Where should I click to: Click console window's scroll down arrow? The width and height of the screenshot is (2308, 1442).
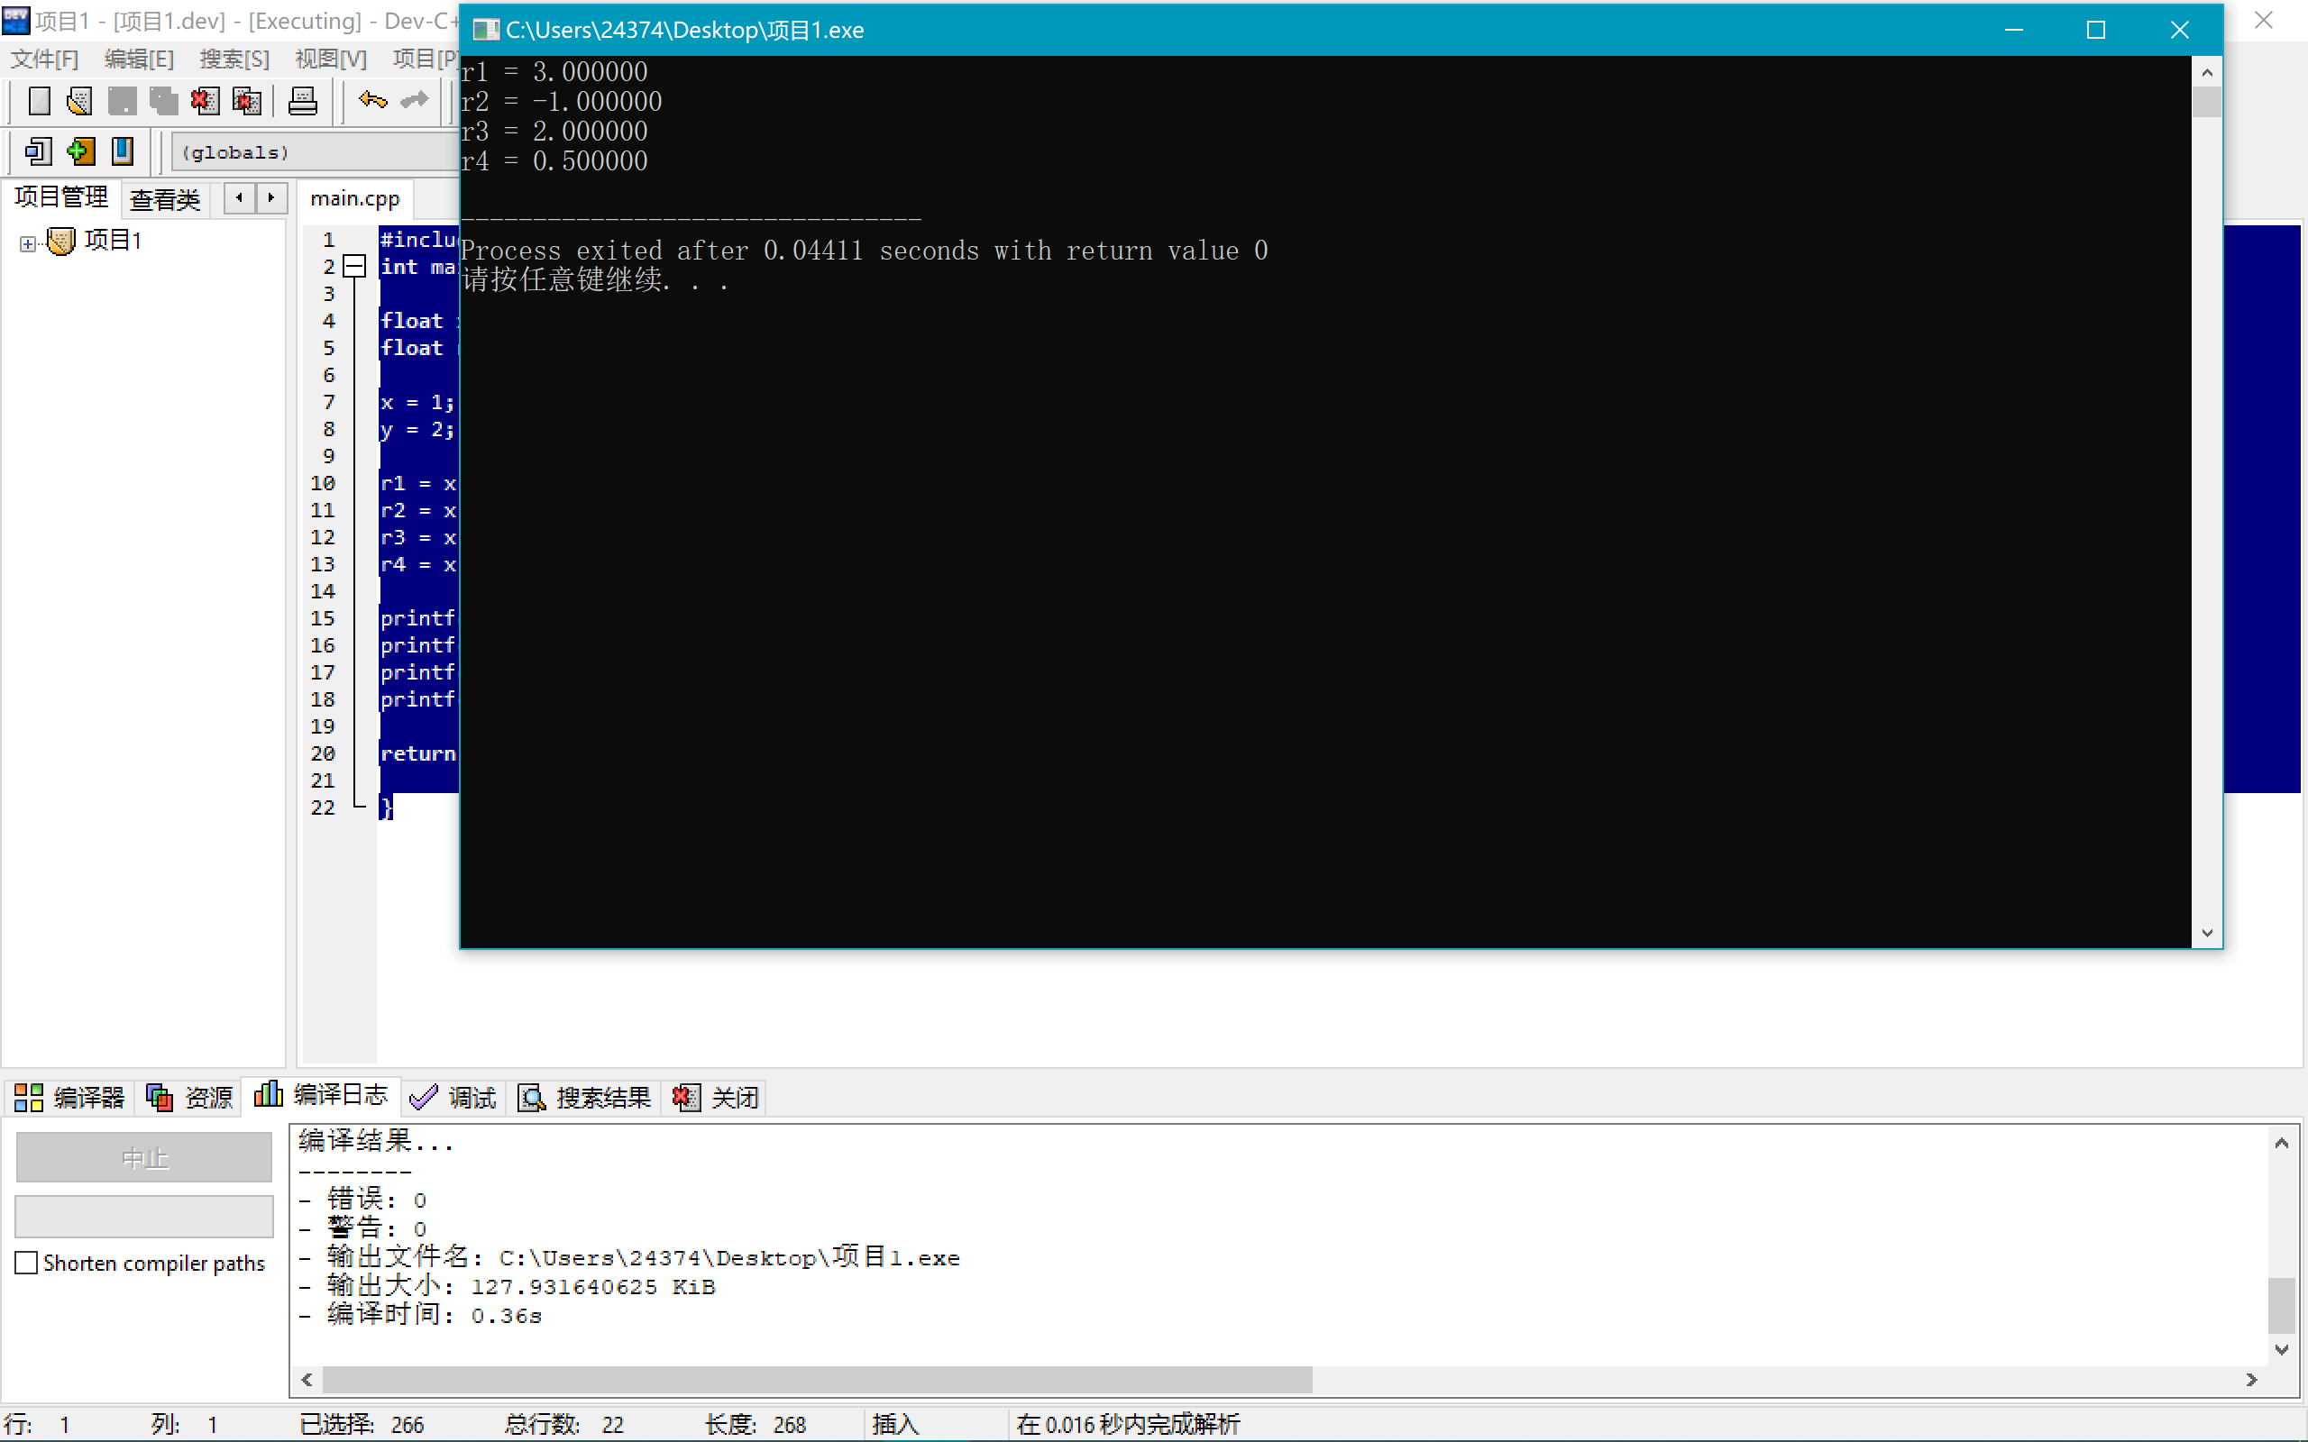[2207, 933]
